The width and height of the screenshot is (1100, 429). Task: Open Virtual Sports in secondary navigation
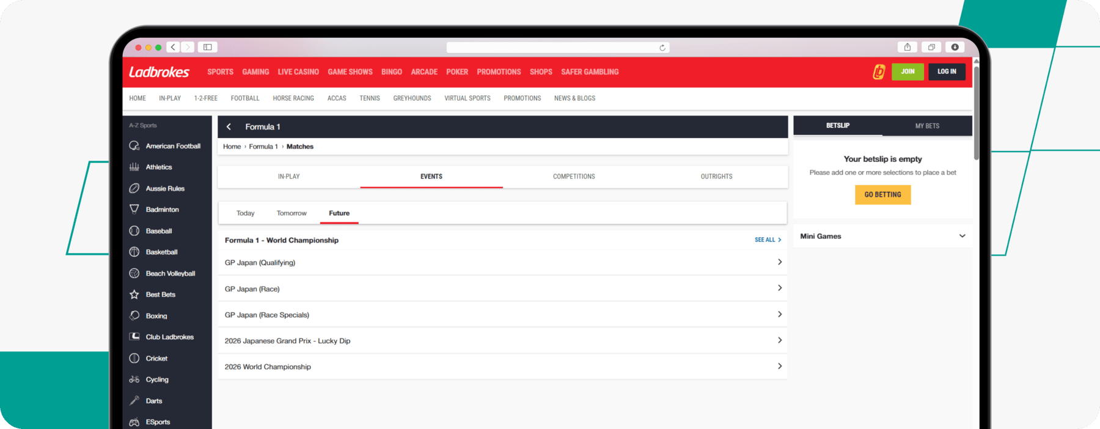pyautogui.click(x=468, y=98)
